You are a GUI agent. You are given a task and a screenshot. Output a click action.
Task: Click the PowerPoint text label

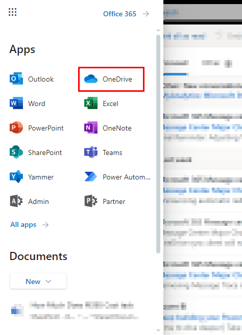tap(46, 128)
